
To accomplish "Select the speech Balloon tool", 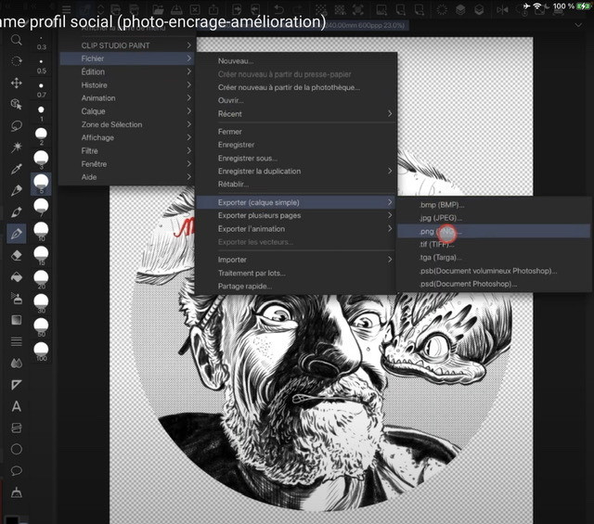I will tap(16, 470).
